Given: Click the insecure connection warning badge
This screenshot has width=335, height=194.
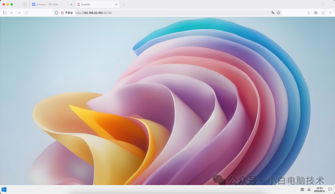Looking at the screenshot, I should click(x=67, y=13).
